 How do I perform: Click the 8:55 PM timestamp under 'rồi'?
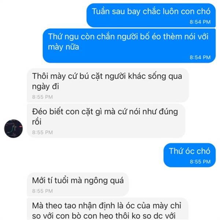coord(43,132)
